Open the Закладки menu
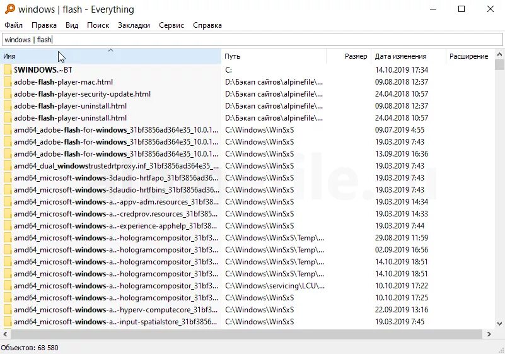 coord(134,25)
